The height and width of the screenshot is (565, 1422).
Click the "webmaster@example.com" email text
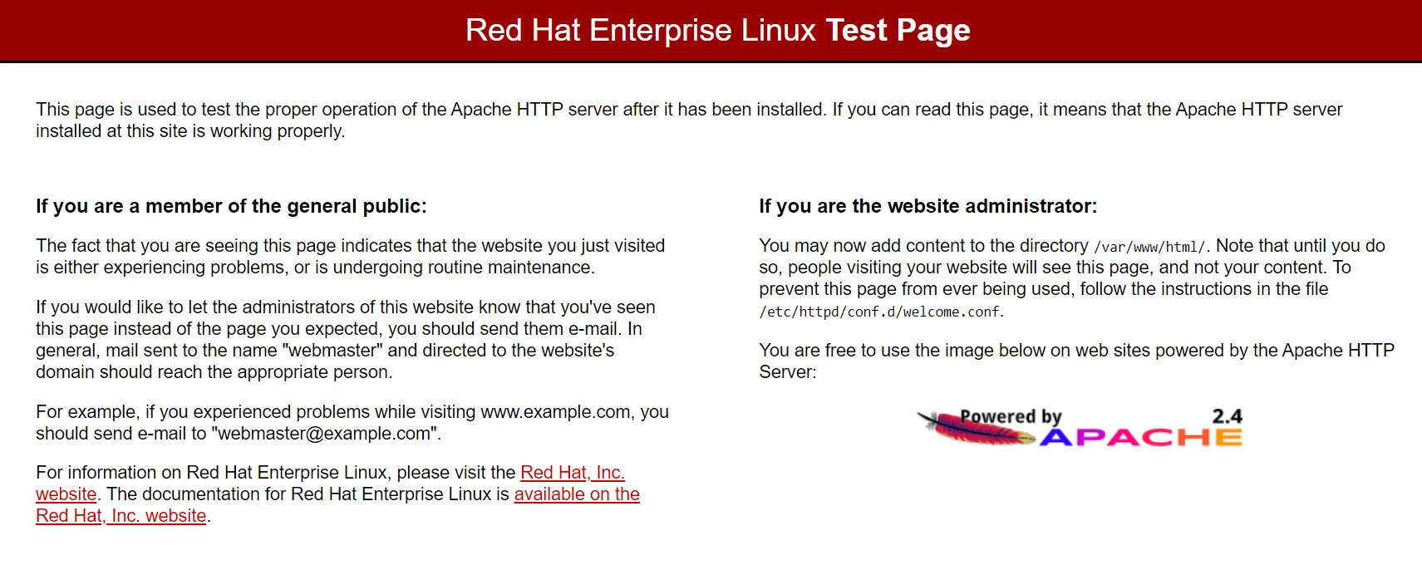click(x=324, y=434)
